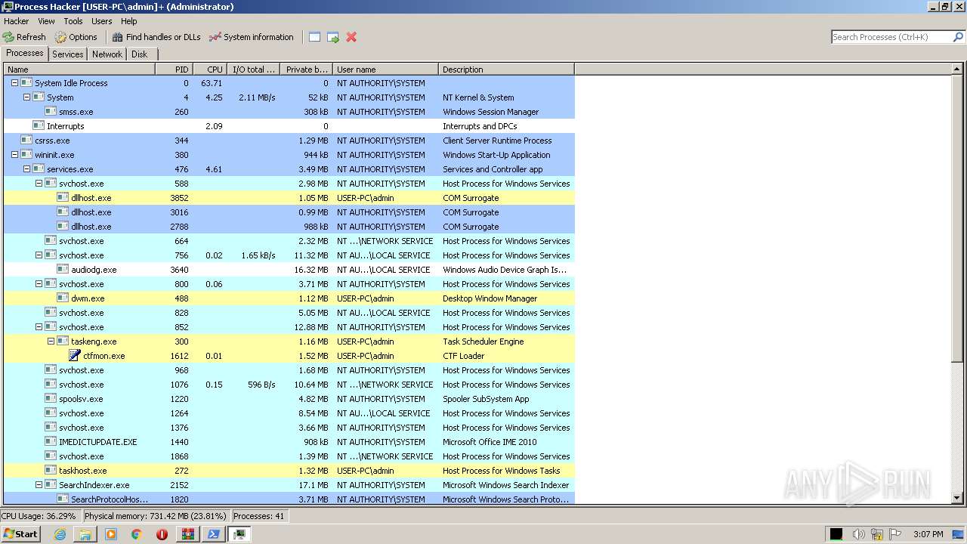Click the volume speaker tray icon
967x544 pixels.
858,534
